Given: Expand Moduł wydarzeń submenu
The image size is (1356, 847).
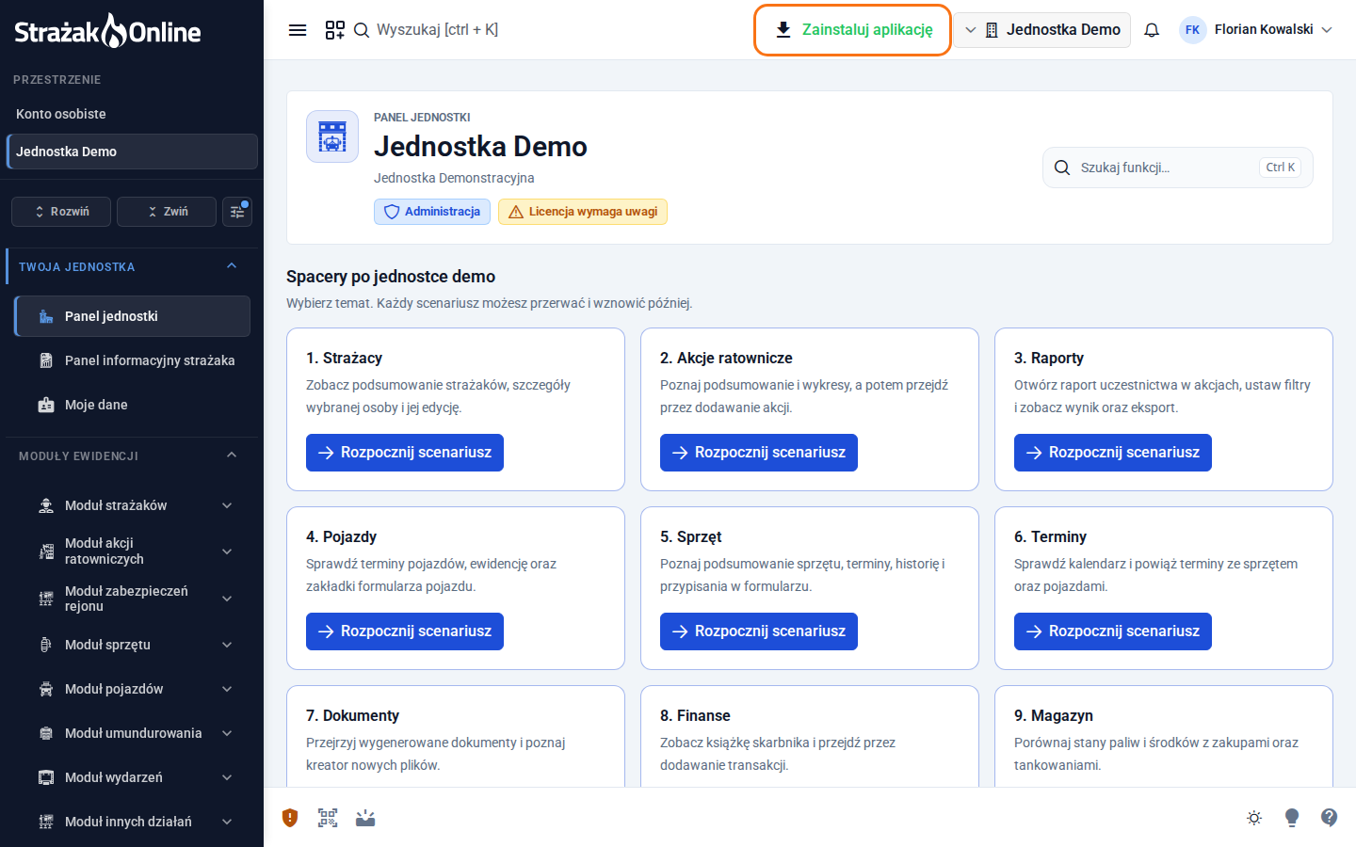Looking at the screenshot, I should click(x=227, y=777).
